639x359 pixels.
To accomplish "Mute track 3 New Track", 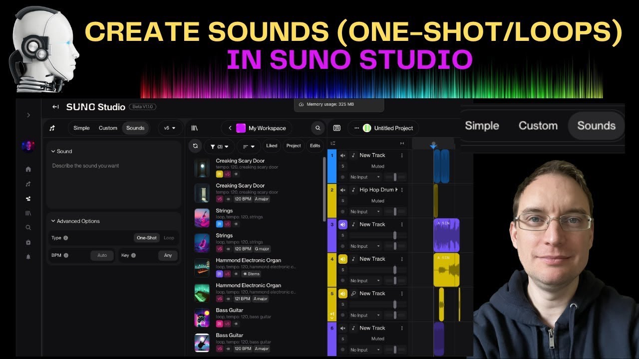I will pyautogui.click(x=343, y=224).
